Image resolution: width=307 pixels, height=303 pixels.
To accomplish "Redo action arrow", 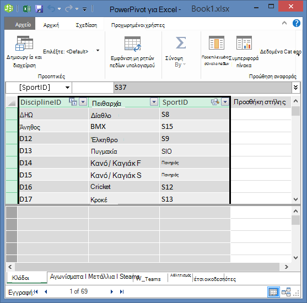I will pos(69,9).
